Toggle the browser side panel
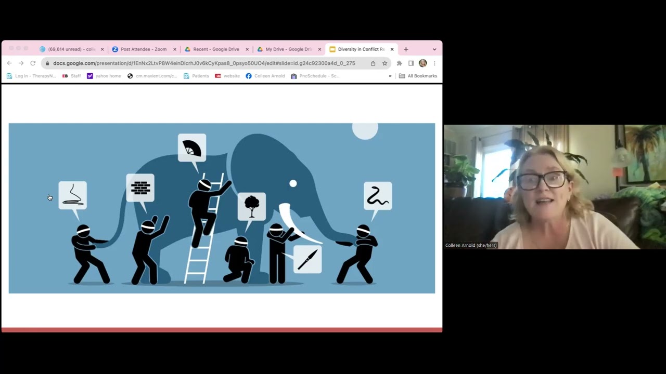Image resolution: width=666 pixels, height=374 pixels. tap(411, 63)
